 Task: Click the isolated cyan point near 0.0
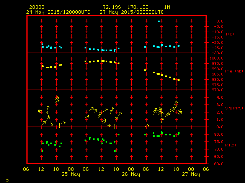[x=158, y=21]
